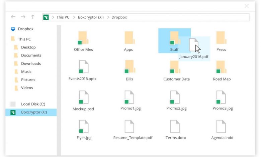This screenshot has height=157, width=261.
Task: Select the Promo2.jpg file icon
Action: point(175,97)
